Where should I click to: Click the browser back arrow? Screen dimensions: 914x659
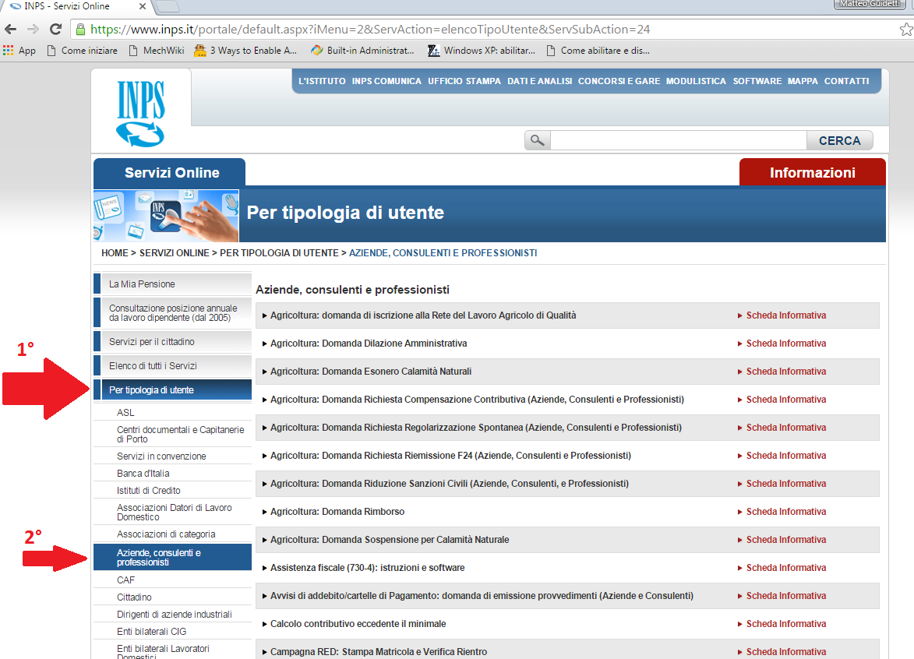click(11, 30)
